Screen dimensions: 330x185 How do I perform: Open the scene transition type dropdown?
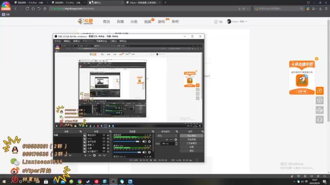coord(167,136)
